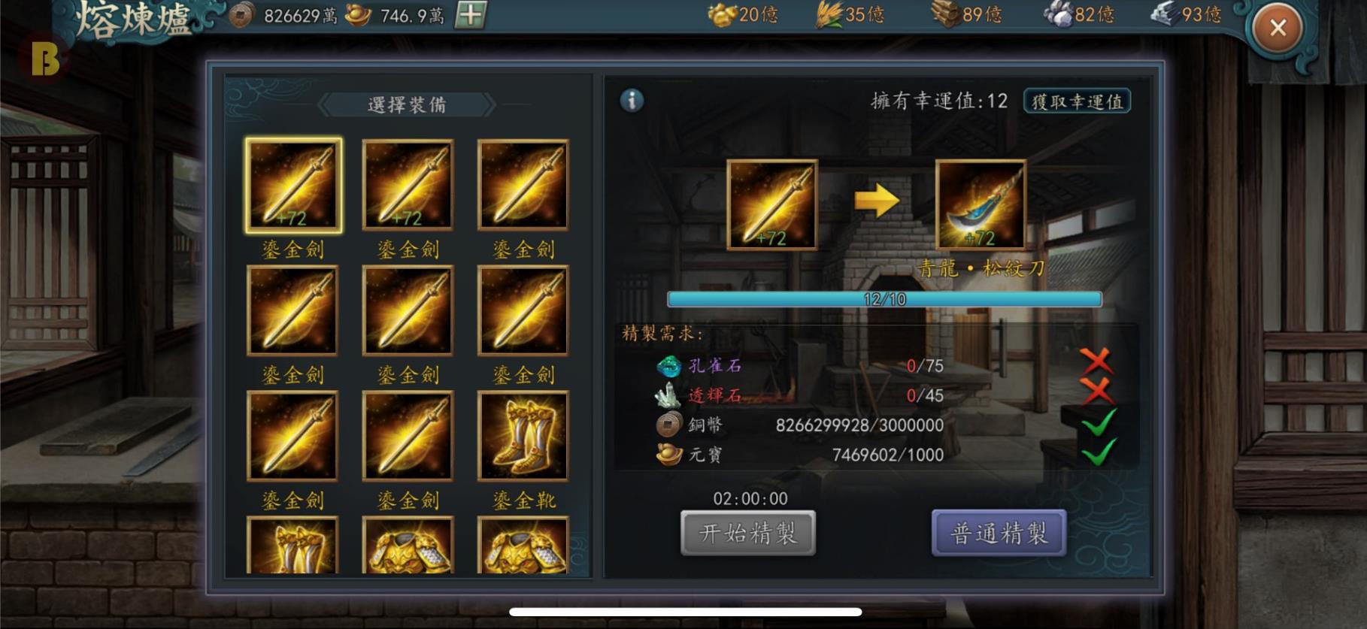Viewport: 1367px width, 629px height.
Task: Close the 熔煉爐 screen with X
Action: click(x=1278, y=29)
